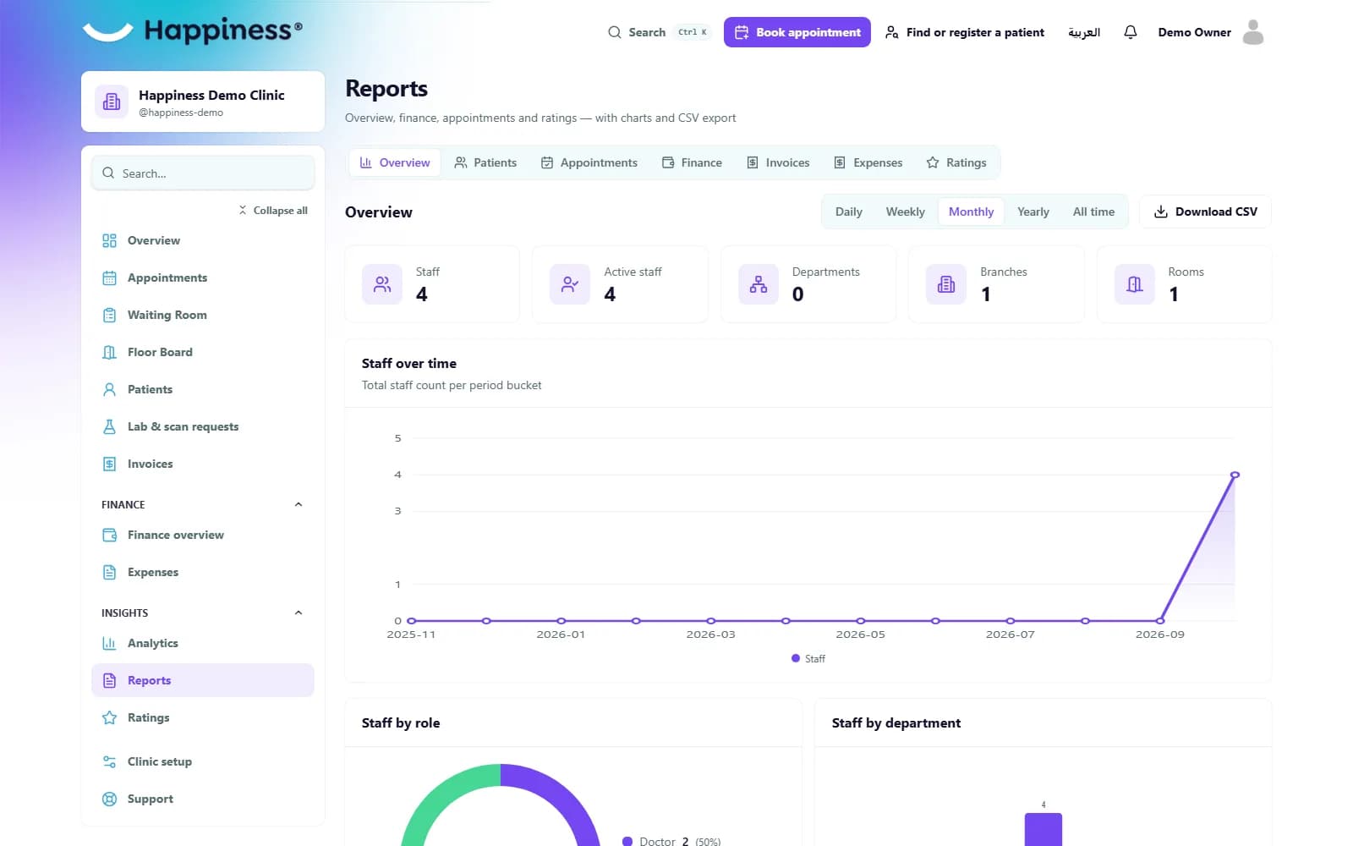Switch to the Invoices report tab
Image resolution: width=1353 pixels, height=846 pixels.
(x=778, y=162)
